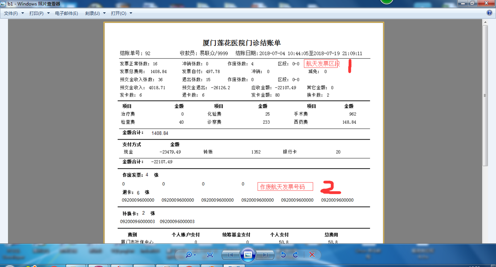496x267 pixels.
Task: Click the 换卡数 label
Action: [x=315, y=95]
